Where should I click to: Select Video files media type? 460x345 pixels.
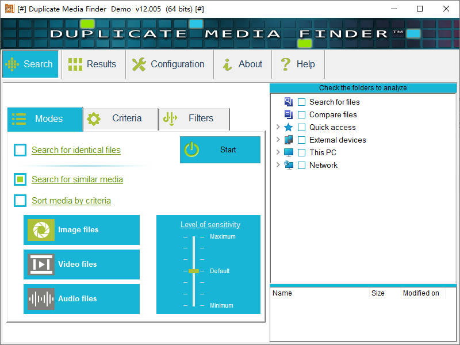(x=82, y=264)
